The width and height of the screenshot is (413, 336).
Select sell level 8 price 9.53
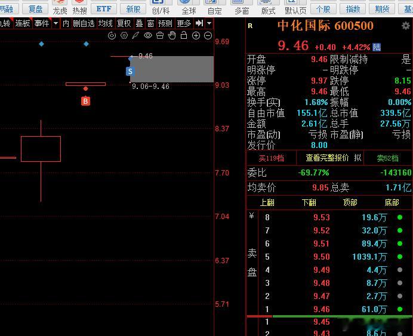[x=321, y=217]
